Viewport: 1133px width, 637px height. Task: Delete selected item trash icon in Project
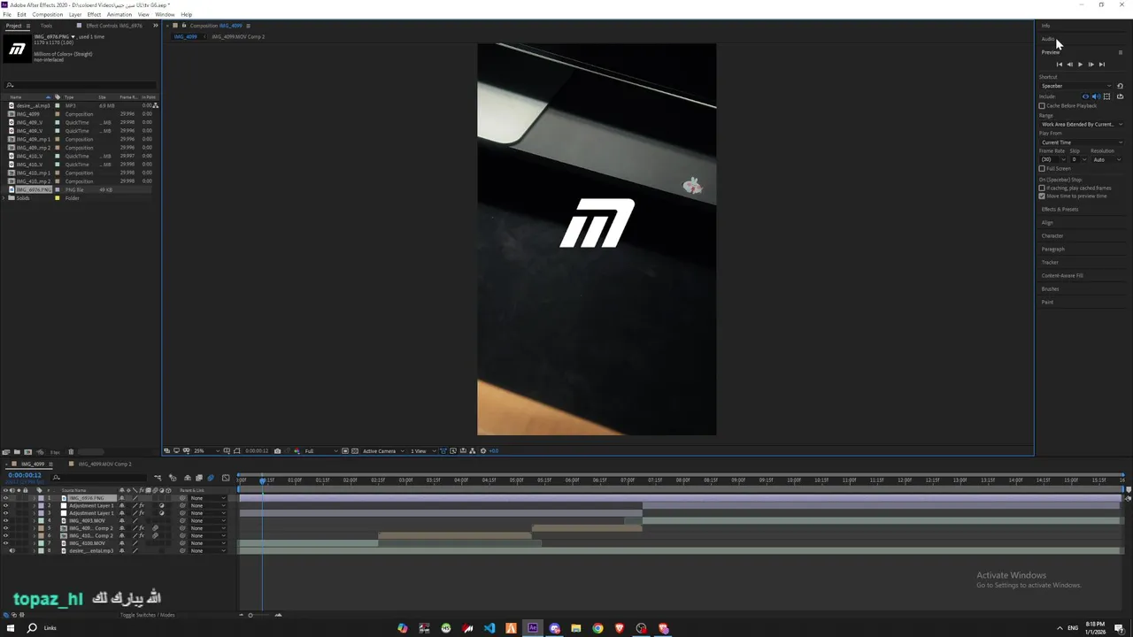[x=71, y=452]
